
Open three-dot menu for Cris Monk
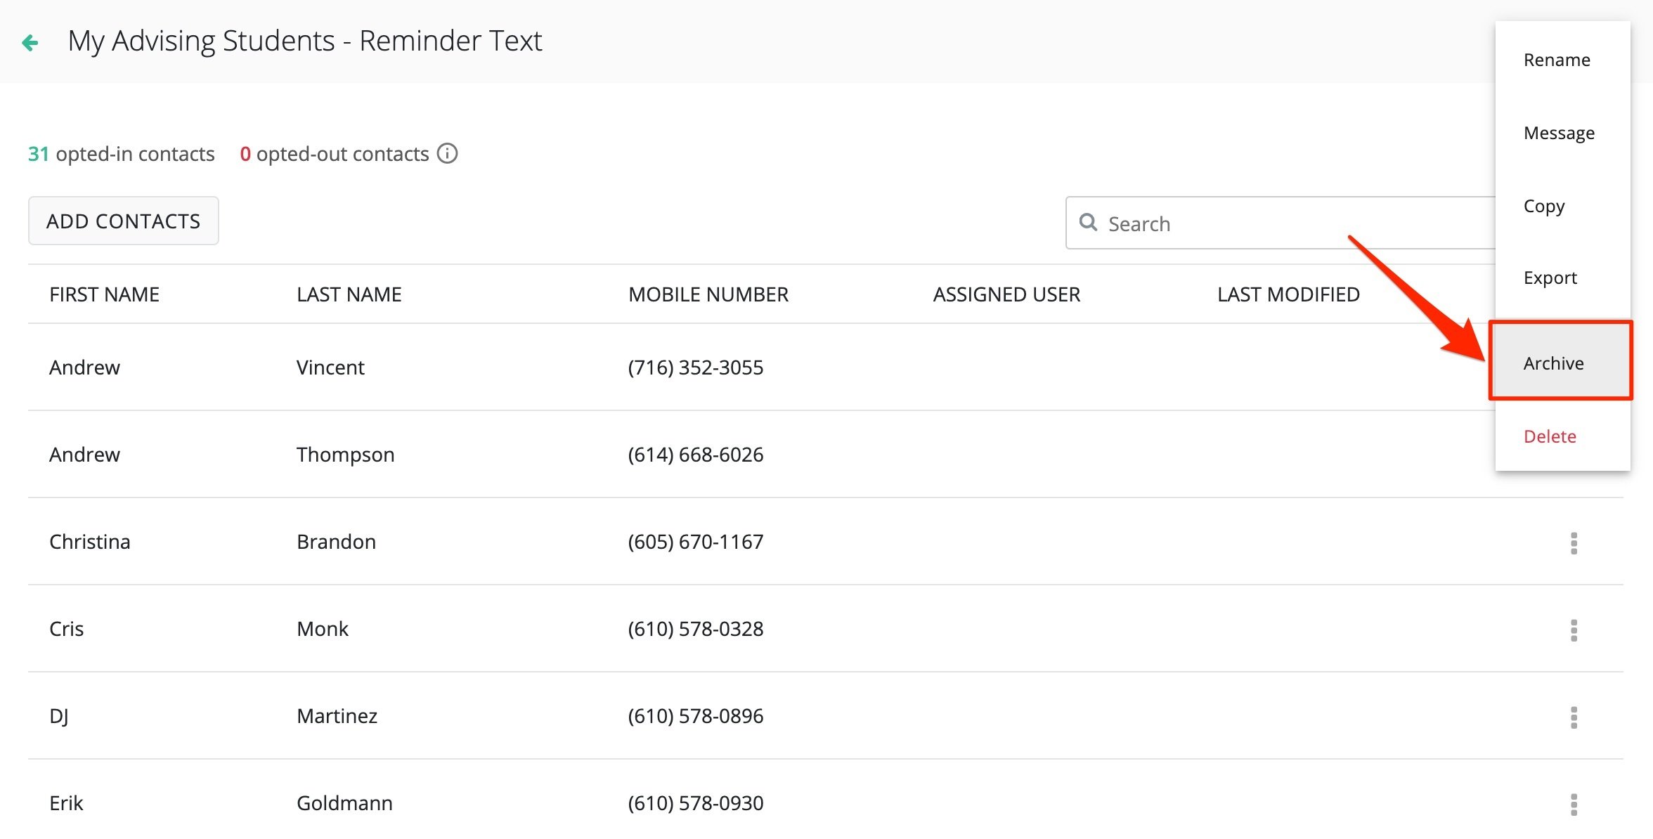tap(1574, 630)
